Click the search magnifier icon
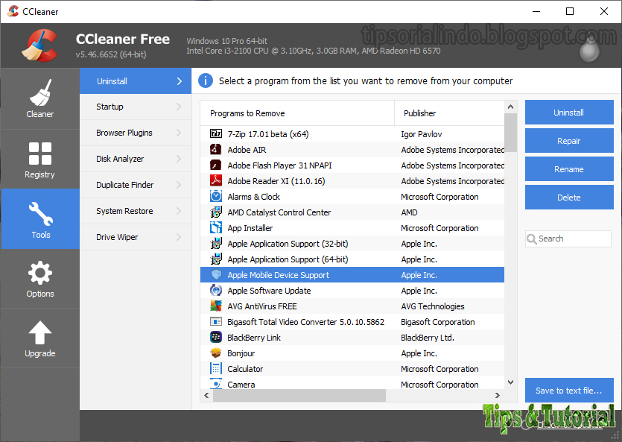This screenshot has width=622, height=442. [532, 239]
